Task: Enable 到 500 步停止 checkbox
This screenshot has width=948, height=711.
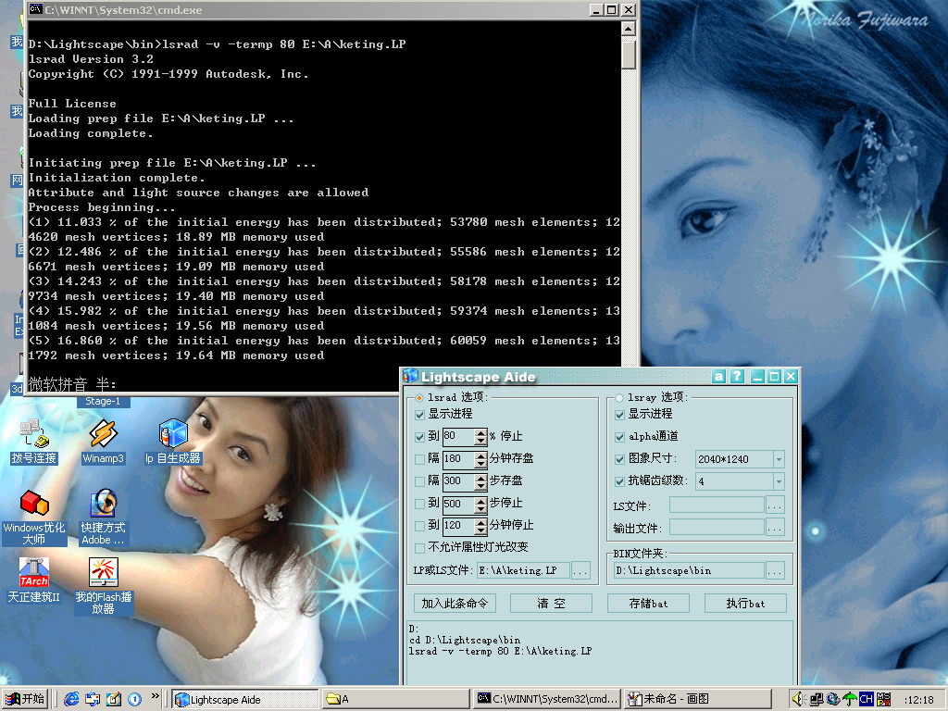Action: 419,503
